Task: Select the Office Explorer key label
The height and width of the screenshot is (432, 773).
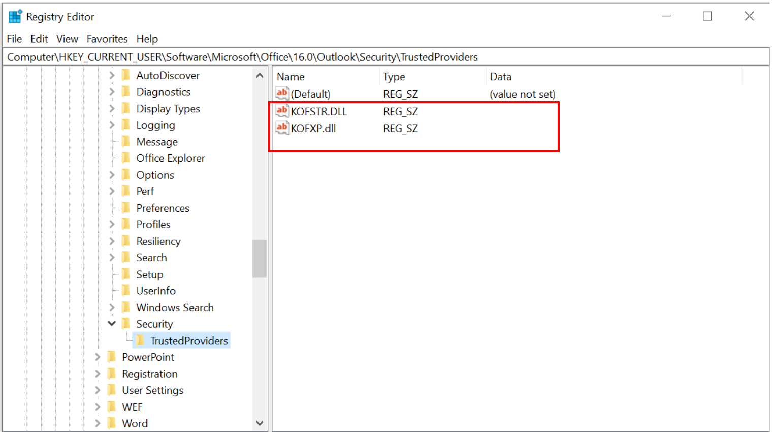Action: pos(170,158)
